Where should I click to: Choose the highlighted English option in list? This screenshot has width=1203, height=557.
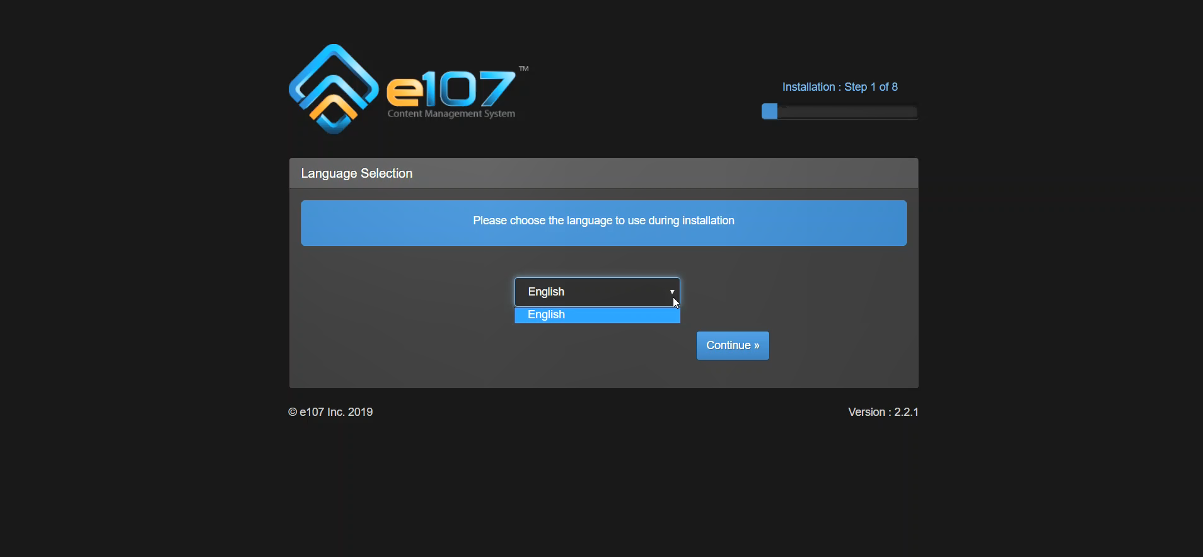coord(597,315)
